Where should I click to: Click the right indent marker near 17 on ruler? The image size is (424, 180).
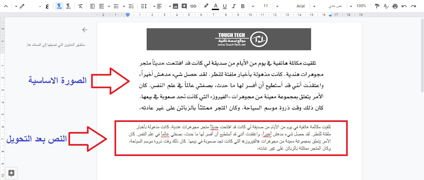[x=330, y=15]
